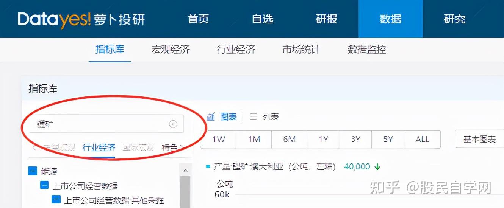
Task: Switch to the 指标库 sub-tab
Action: click(x=110, y=49)
